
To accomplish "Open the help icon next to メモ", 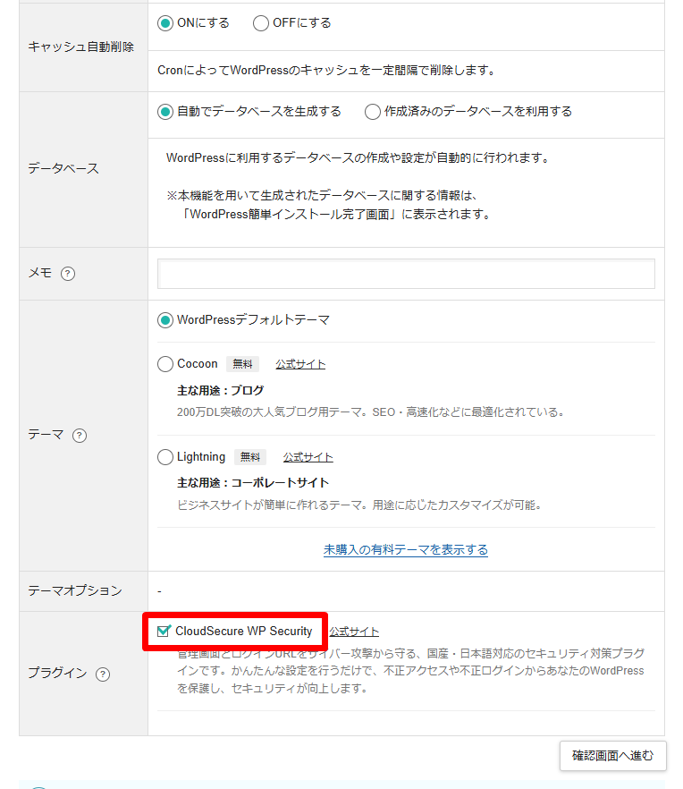I will click(68, 274).
